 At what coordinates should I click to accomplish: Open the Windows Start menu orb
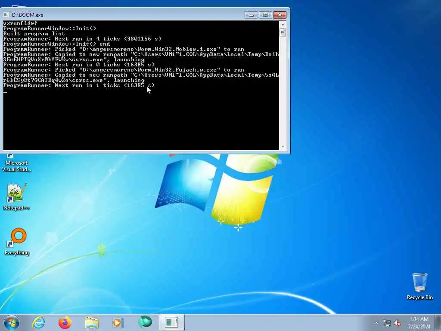(x=12, y=322)
